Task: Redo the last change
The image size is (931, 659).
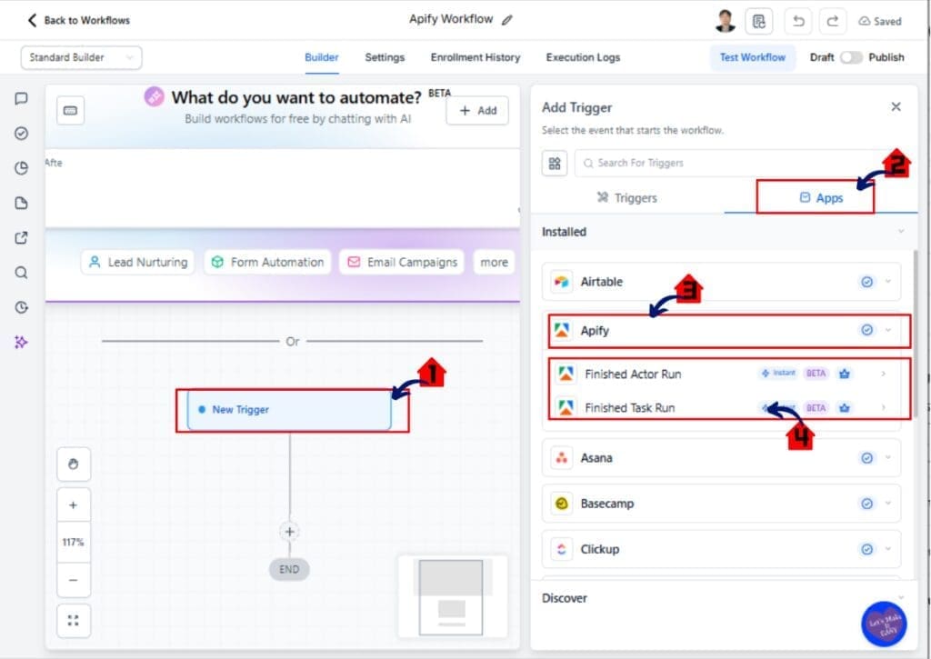Action: tap(833, 22)
